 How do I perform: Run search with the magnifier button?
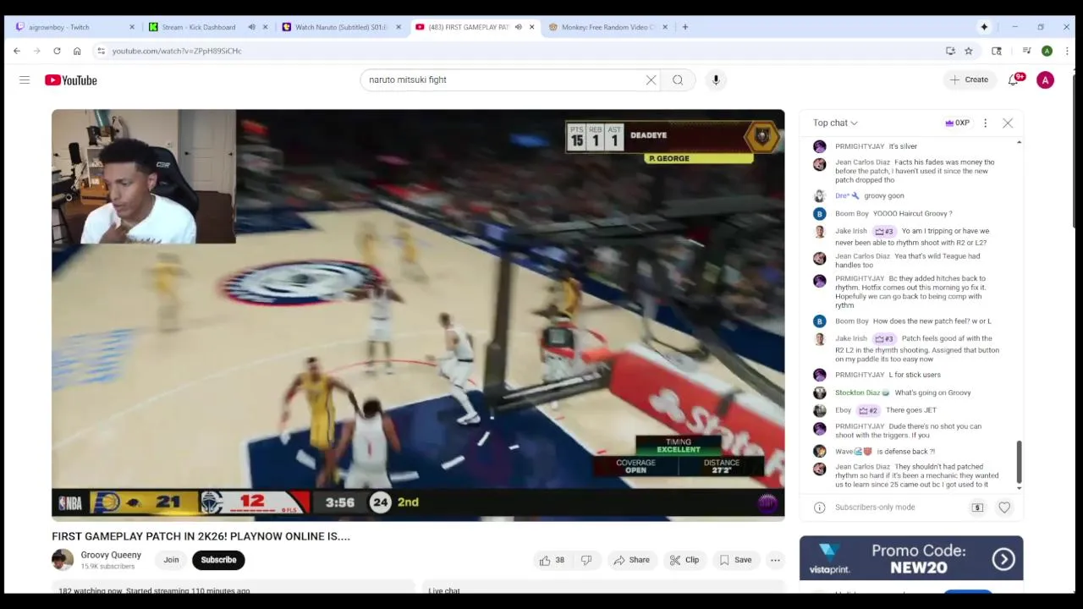(678, 80)
